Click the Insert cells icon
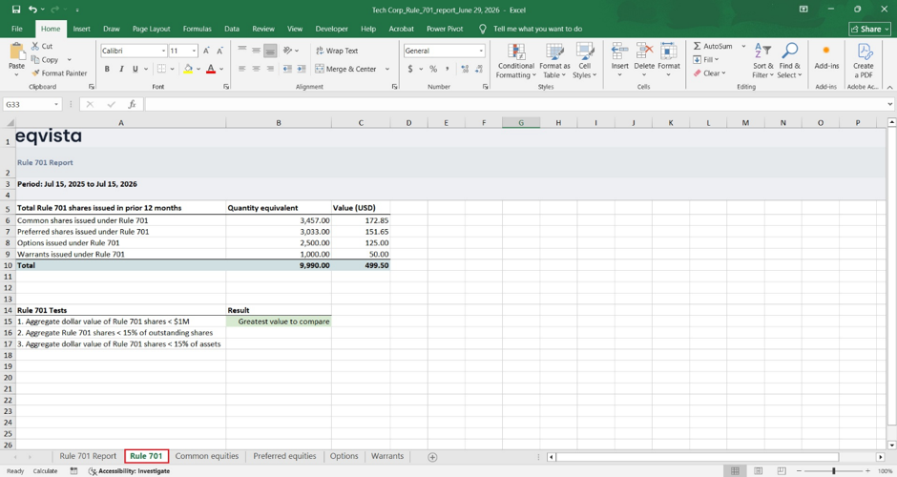 click(x=619, y=51)
